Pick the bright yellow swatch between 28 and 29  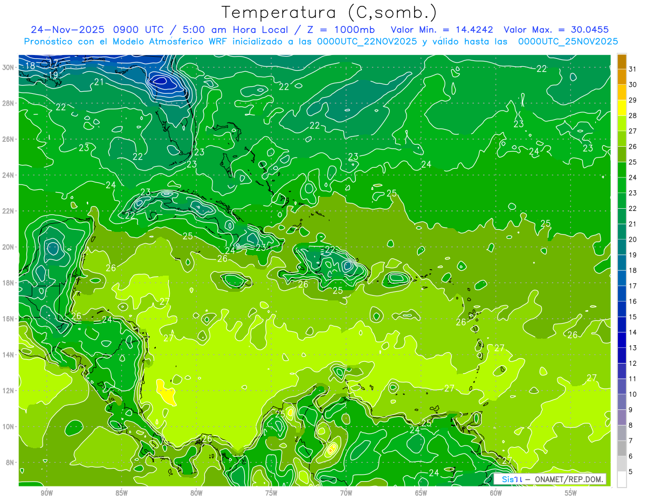622,108
